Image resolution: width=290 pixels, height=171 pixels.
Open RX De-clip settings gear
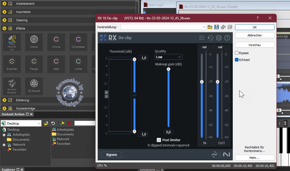219,38
